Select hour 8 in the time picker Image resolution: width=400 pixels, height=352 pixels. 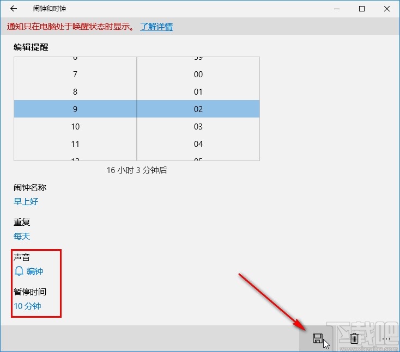75,92
